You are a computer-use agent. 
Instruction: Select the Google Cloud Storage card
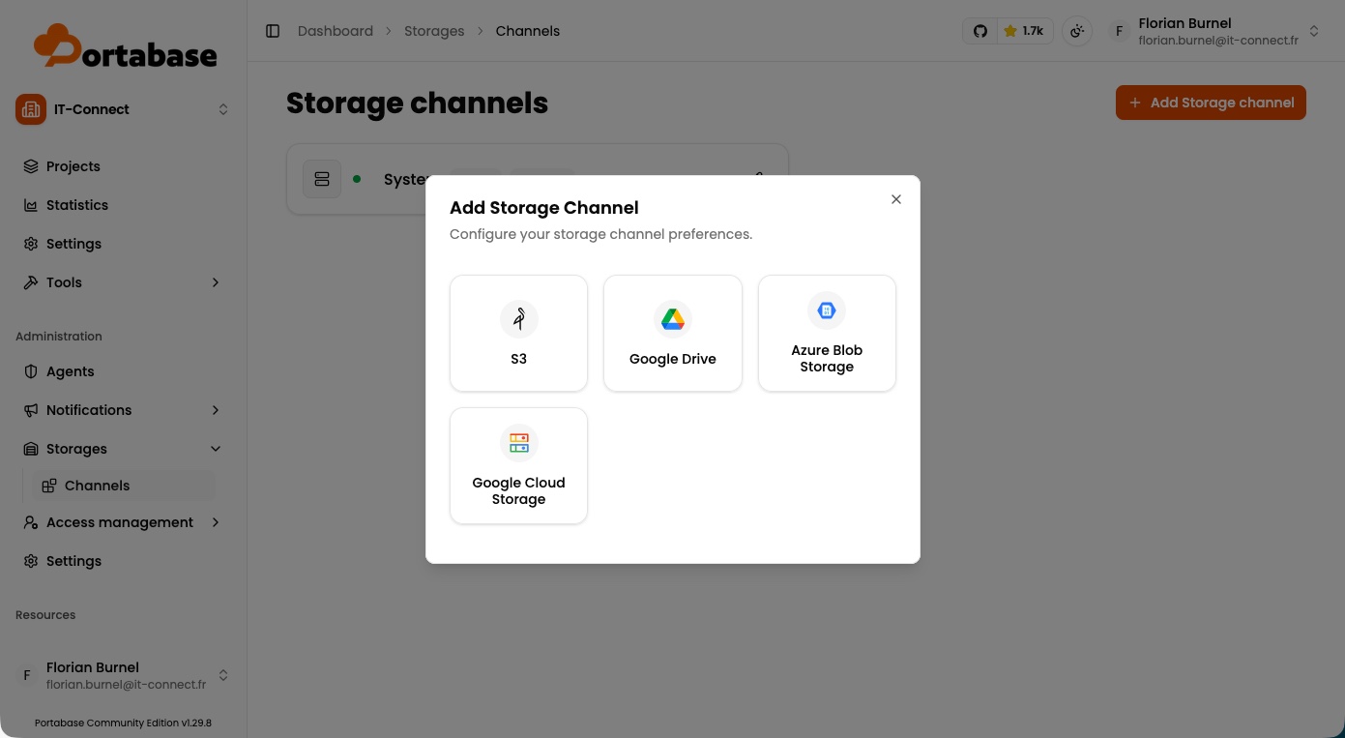518,466
